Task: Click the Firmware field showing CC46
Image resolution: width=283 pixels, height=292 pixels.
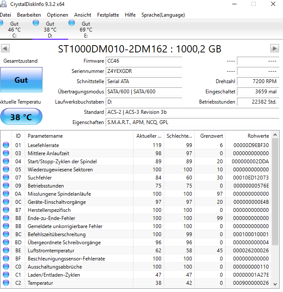Action: pyautogui.click(x=144, y=61)
